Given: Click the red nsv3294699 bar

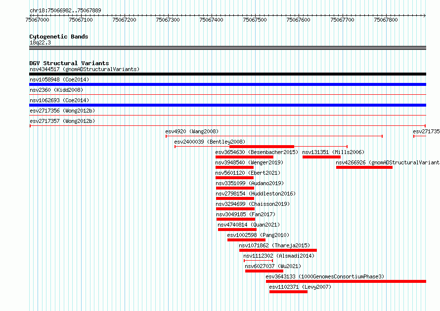Looking at the screenshot, I should pyautogui.click(x=235, y=209).
